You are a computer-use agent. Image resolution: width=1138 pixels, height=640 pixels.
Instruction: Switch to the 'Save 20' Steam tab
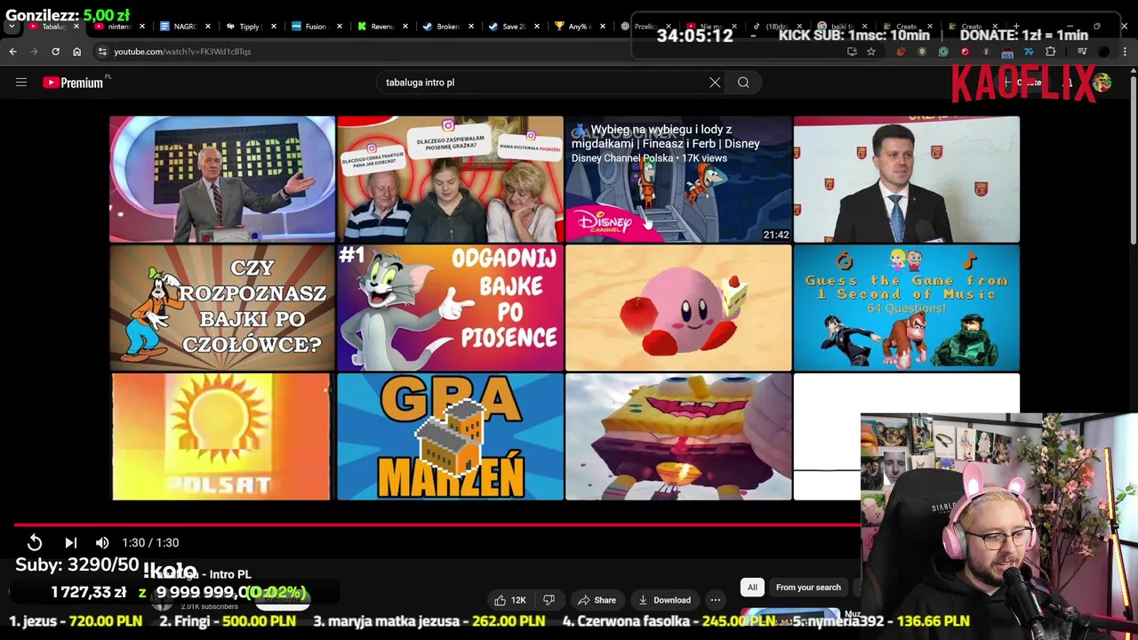point(513,27)
